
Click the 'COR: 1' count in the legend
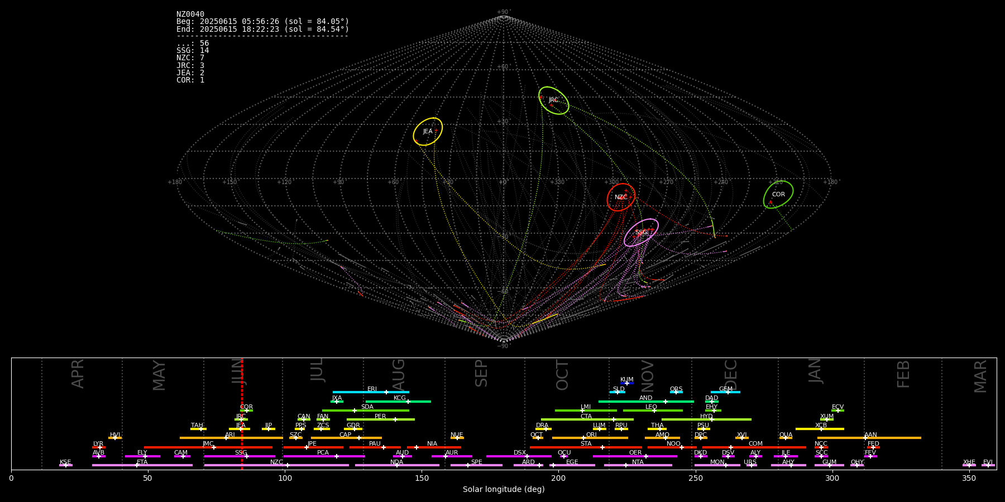(190, 80)
